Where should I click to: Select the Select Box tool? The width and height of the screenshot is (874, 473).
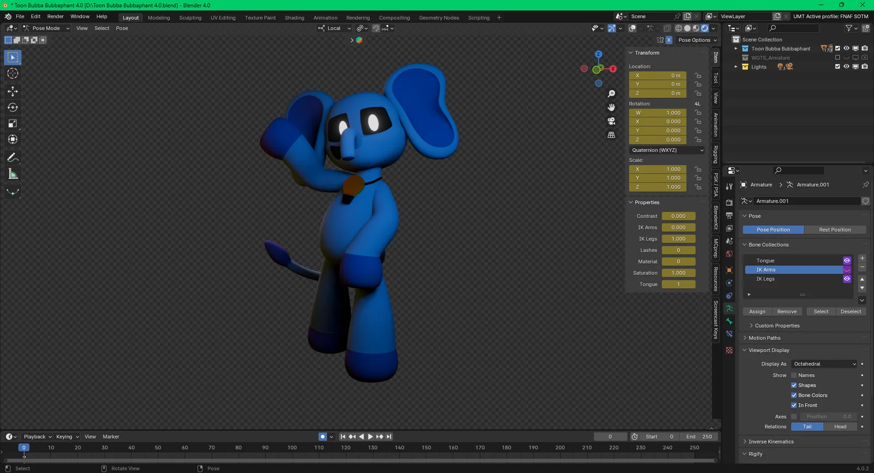13,57
